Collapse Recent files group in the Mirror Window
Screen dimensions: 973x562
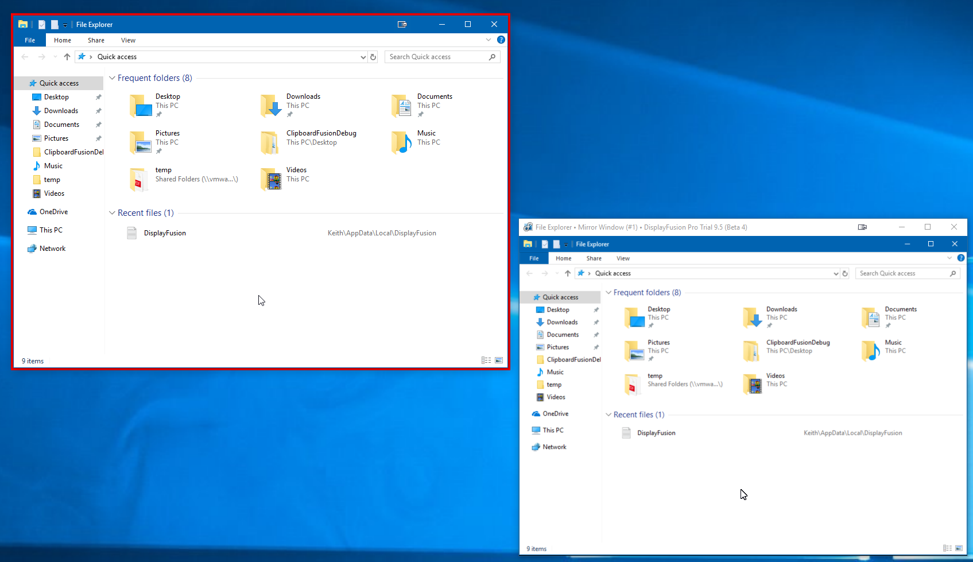pyautogui.click(x=608, y=414)
